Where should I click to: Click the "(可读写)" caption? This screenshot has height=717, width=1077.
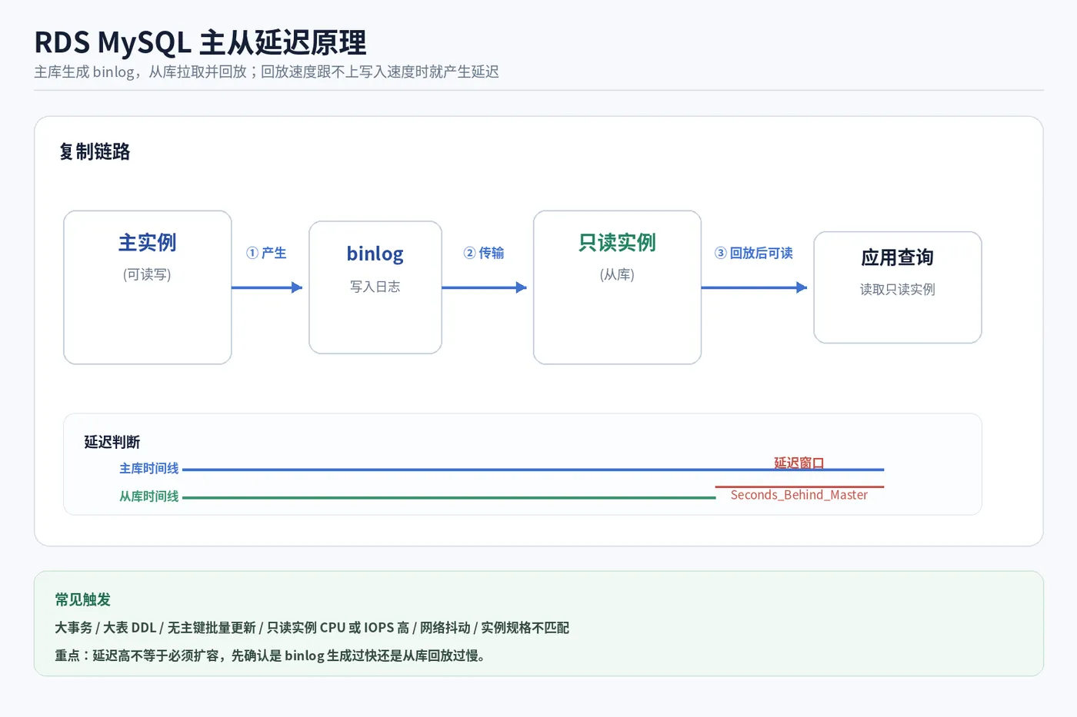[x=147, y=274]
